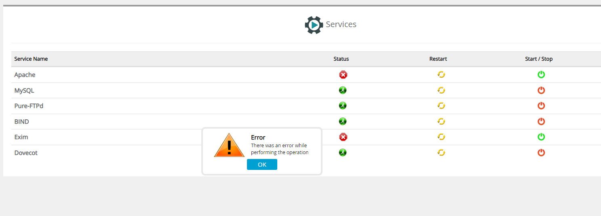Screen dimensions: 601x216
Task: Click the Apache stopped status icon
Action: pos(343,75)
